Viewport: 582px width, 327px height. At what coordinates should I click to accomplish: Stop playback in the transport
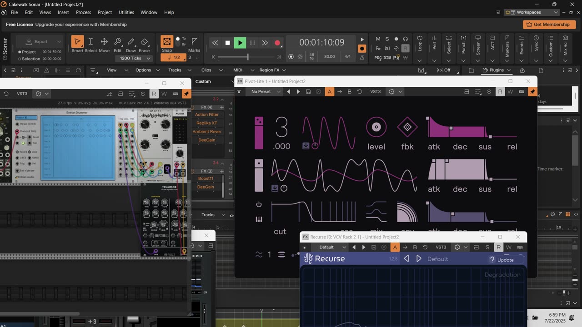227,43
